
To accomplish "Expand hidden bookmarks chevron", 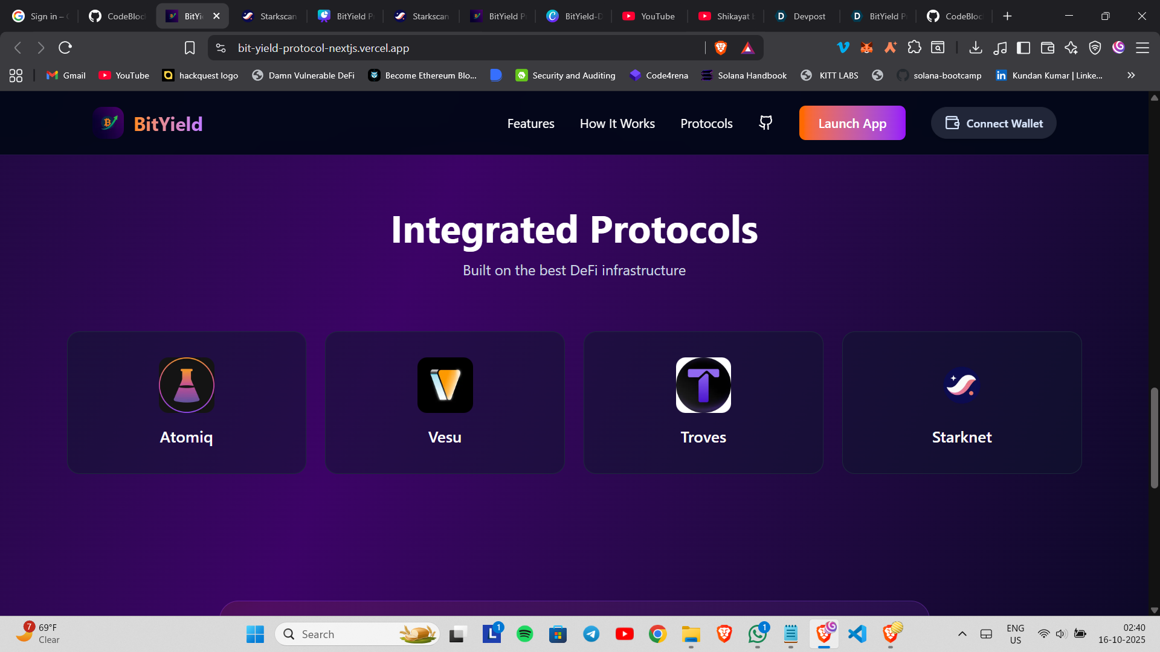I will pyautogui.click(x=1131, y=75).
